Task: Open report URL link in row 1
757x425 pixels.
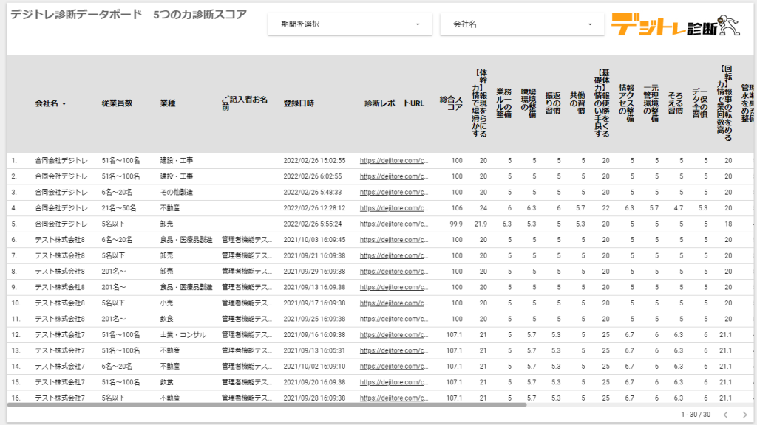Action: pos(394,159)
